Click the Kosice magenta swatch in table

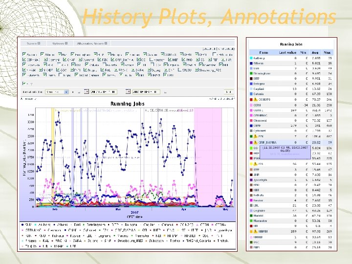pyautogui.click(x=251, y=200)
